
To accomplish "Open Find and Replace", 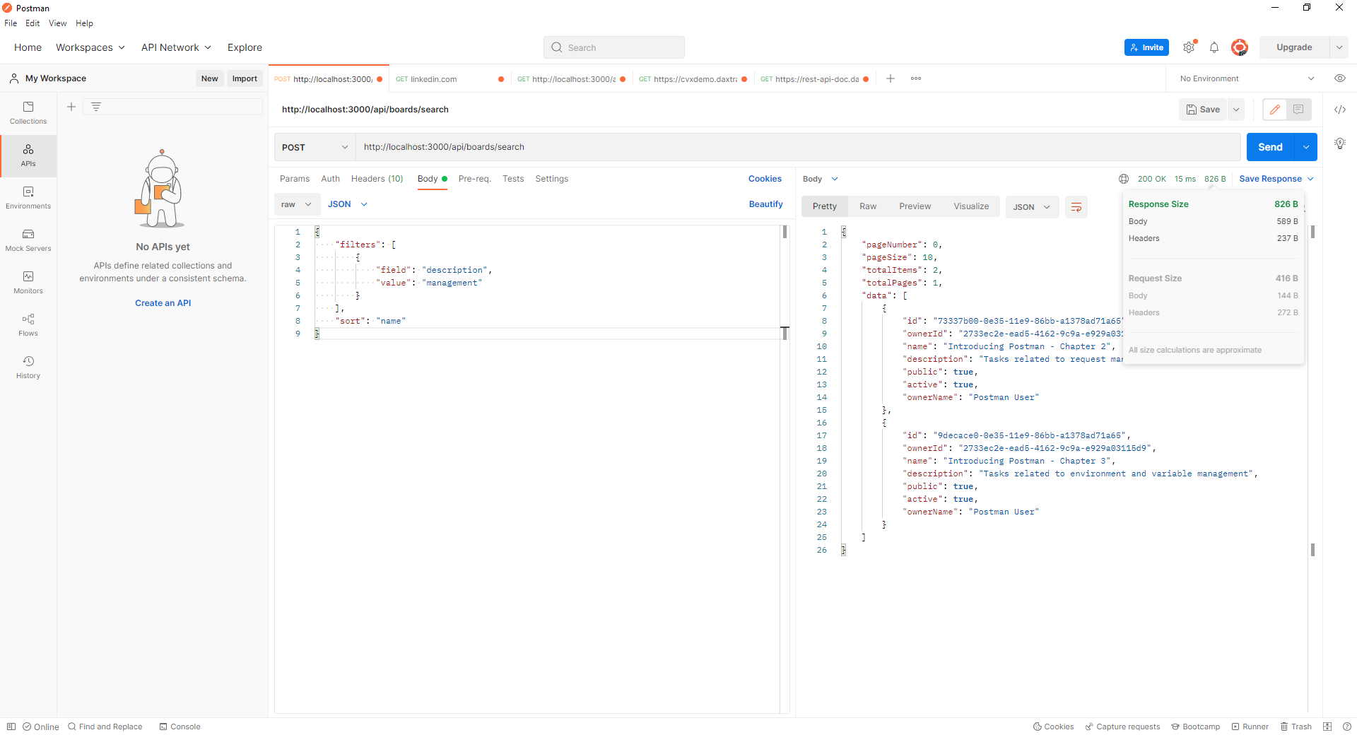I will point(105,727).
